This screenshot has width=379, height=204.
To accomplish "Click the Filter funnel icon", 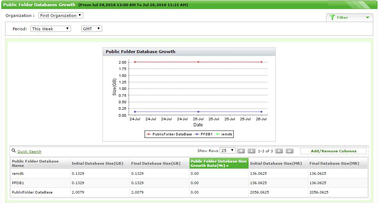I will pyautogui.click(x=332, y=18).
